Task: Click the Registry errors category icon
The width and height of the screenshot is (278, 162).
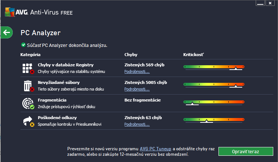Action: [28, 68]
